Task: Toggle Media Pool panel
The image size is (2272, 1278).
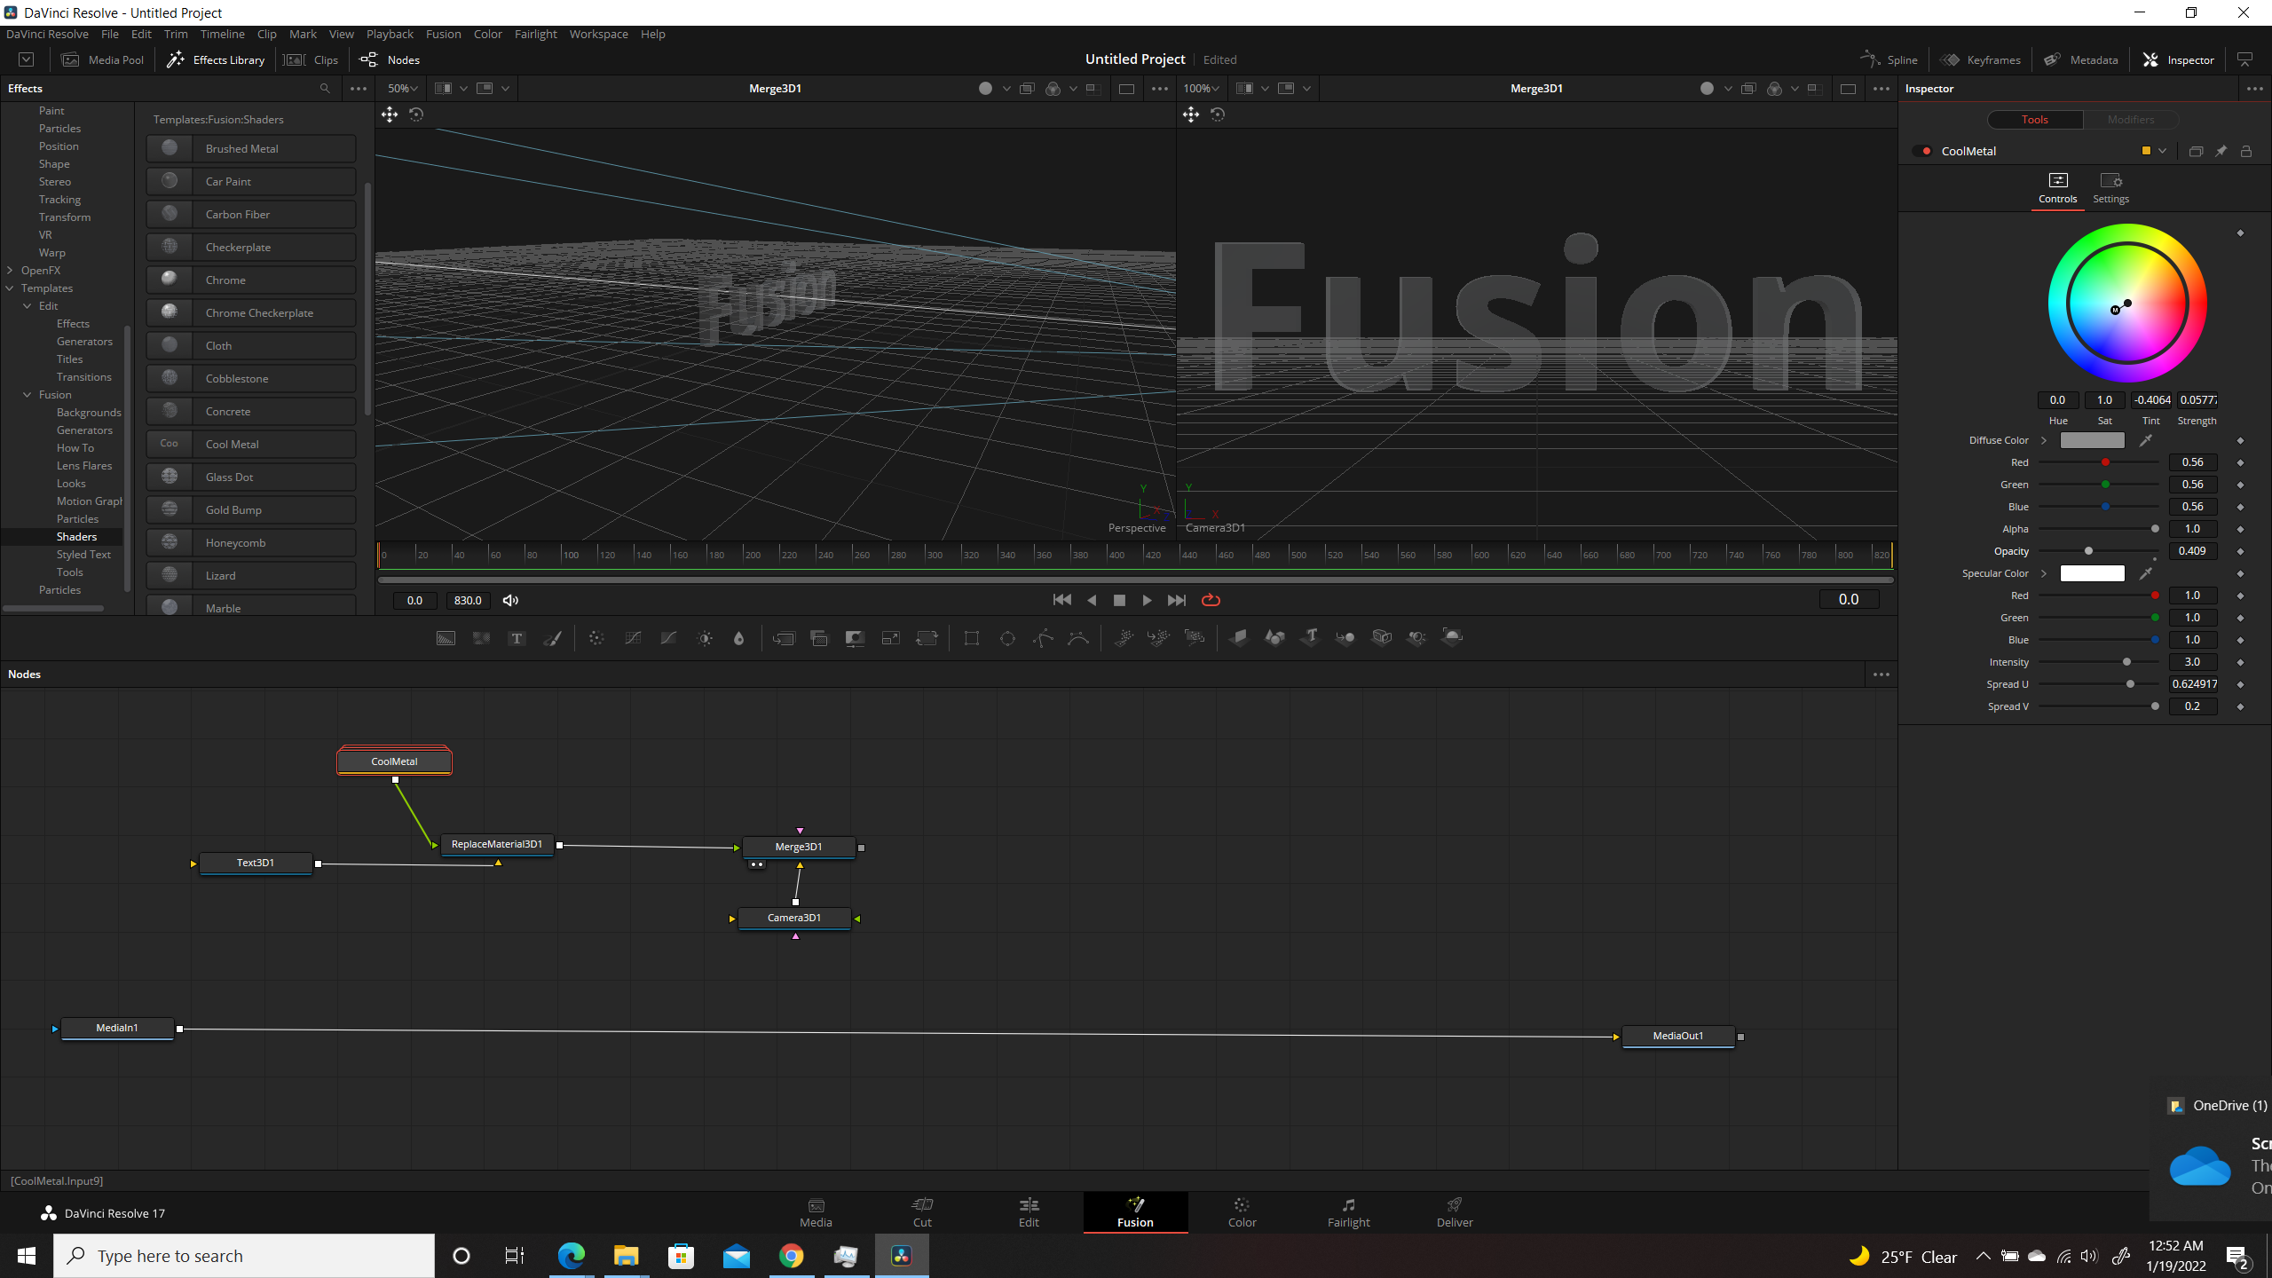Action: [103, 60]
